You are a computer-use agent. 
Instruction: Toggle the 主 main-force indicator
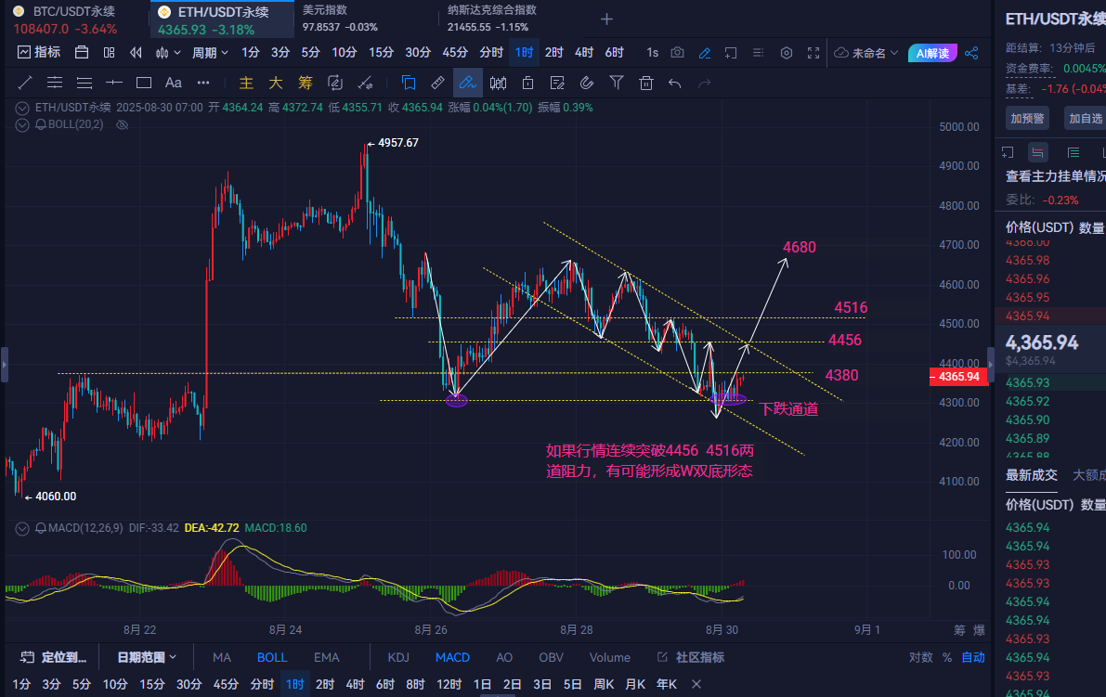[246, 84]
